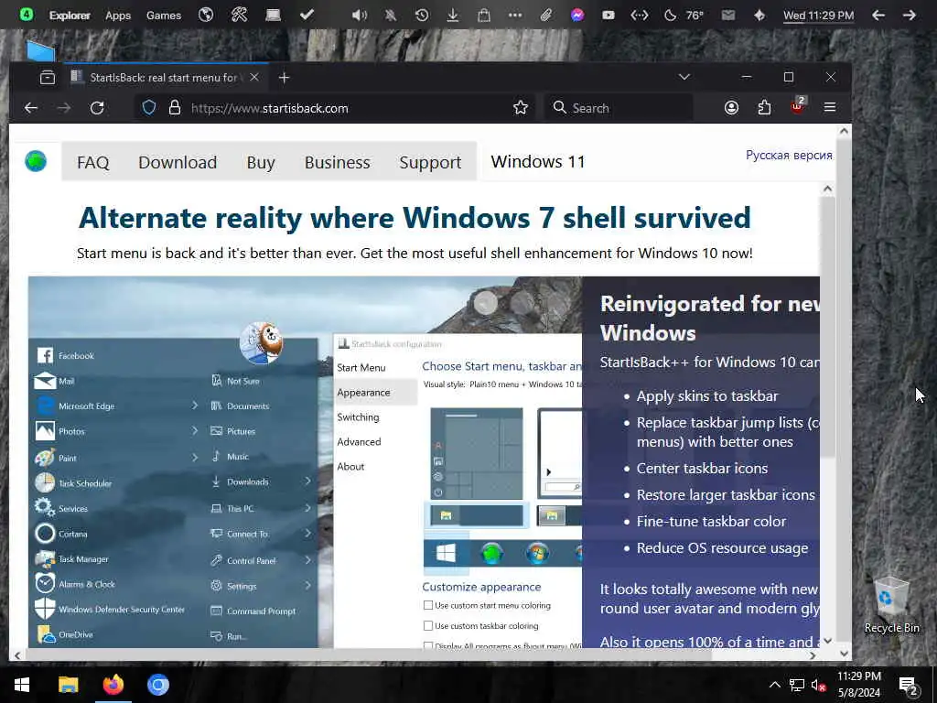The width and height of the screenshot is (937, 703).
Task: Click the speaker volume icon in top bar
Action: 359,15
